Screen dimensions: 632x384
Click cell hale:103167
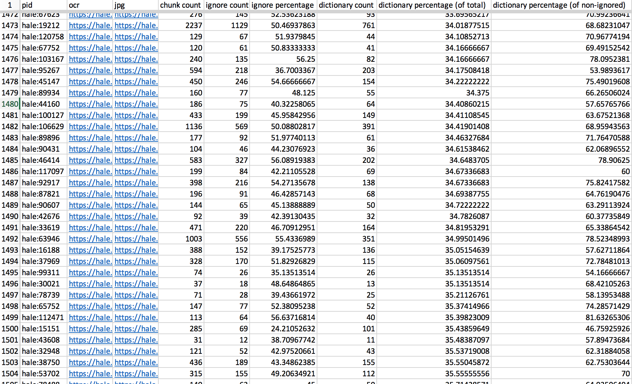pyautogui.click(x=44, y=59)
